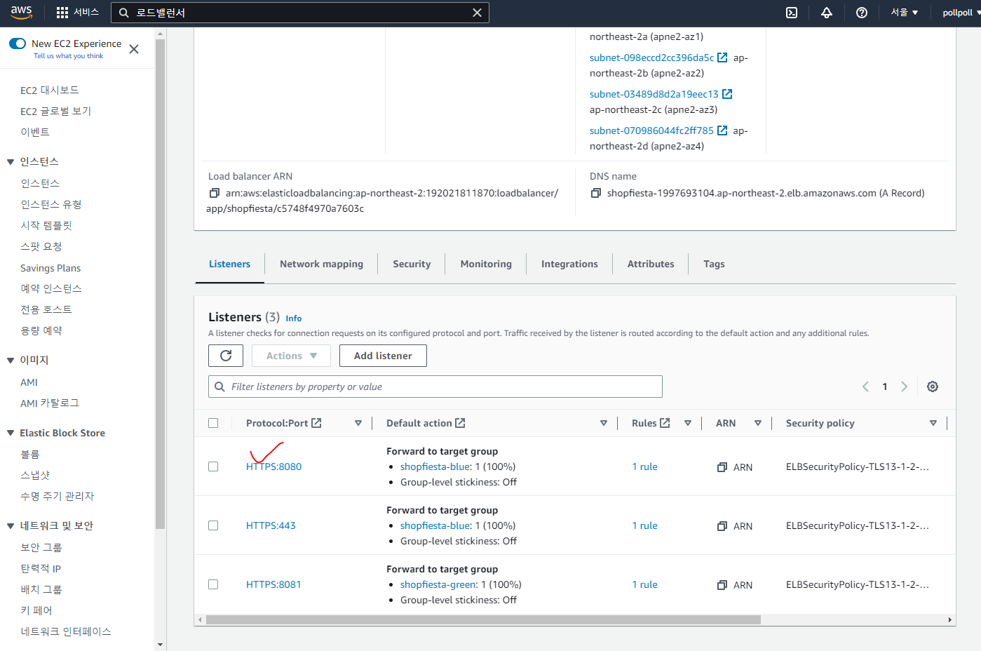
Task: Copy ARN of the HTTPS:443 listener
Action: tap(722, 526)
